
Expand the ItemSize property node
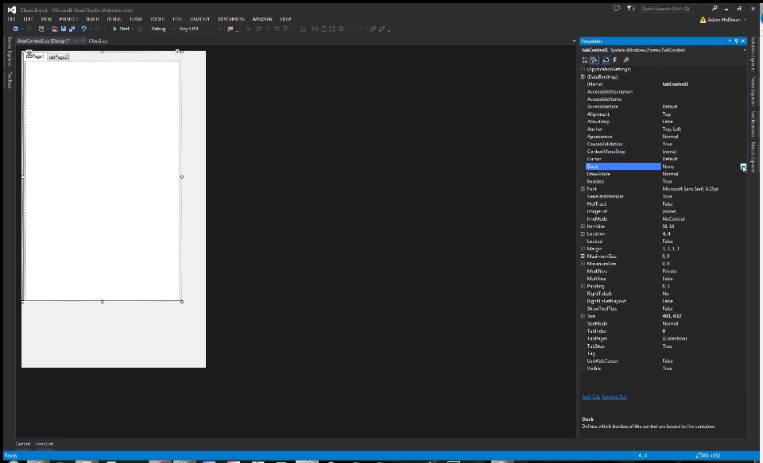tap(583, 226)
